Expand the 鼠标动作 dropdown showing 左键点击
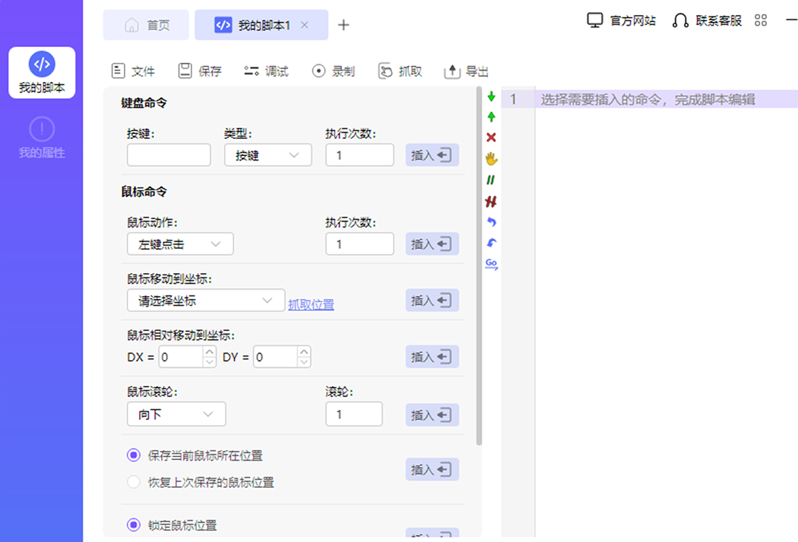 coord(180,244)
